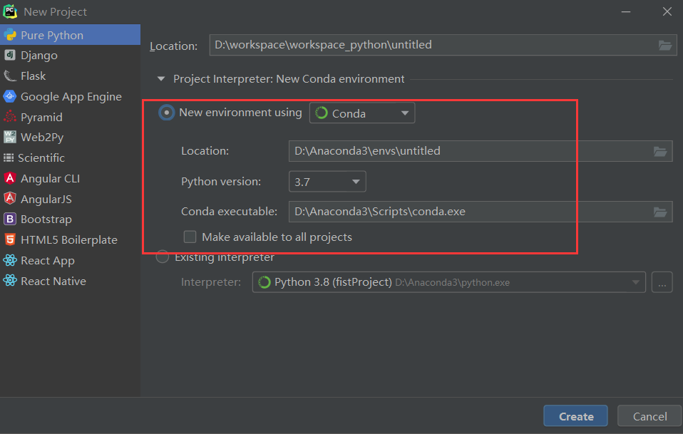683x434 pixels.
Task: Click the Google App Engine icon
Action: pyautogui.click(x=9, y=96)
